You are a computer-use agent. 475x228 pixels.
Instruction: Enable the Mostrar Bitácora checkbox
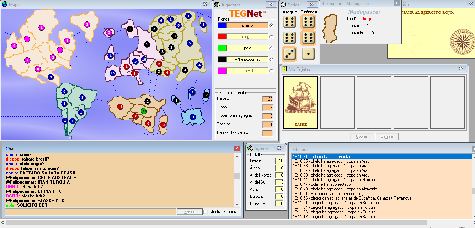[206, 212]
